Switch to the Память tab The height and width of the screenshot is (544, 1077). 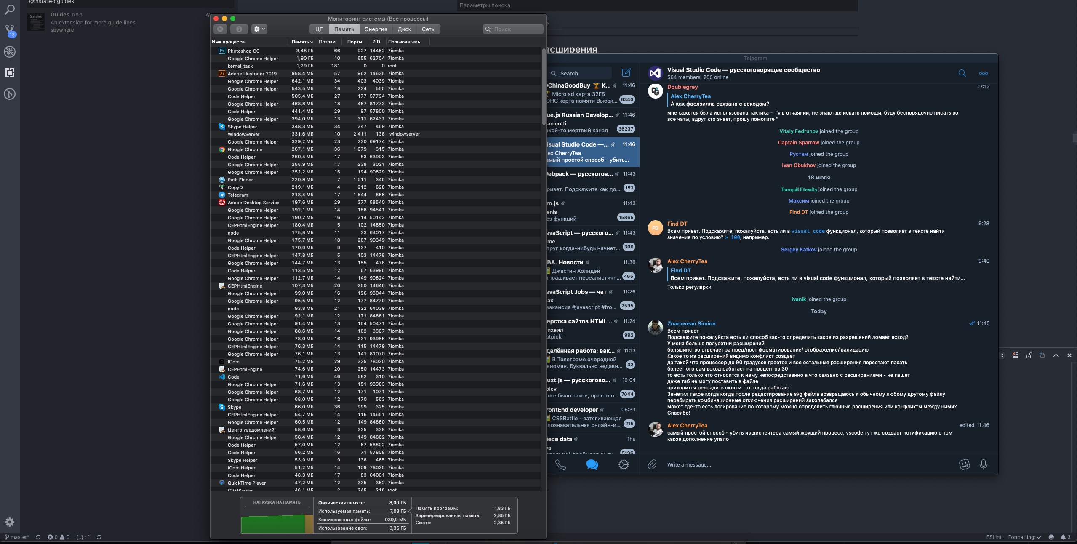click(344, 29)
